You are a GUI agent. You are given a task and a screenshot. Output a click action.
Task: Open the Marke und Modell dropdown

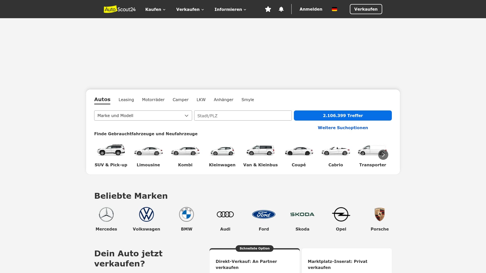point(143,116)
